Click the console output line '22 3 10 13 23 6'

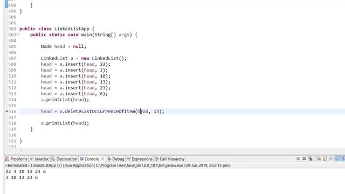coord(26,171)
